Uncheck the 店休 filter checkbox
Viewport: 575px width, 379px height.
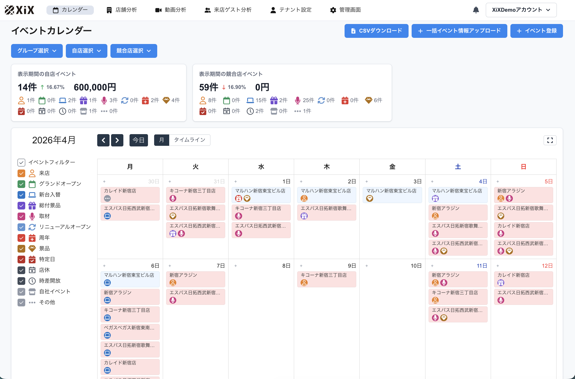coord(21,270)
